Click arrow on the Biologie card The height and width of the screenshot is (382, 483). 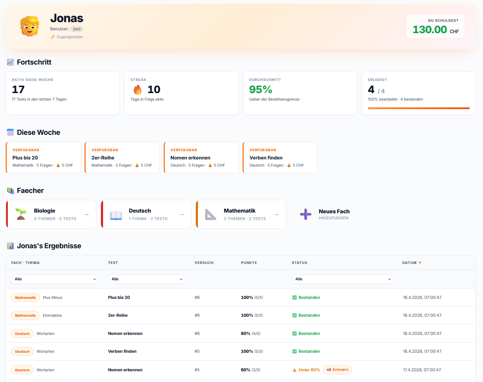[x=86, y=214]
